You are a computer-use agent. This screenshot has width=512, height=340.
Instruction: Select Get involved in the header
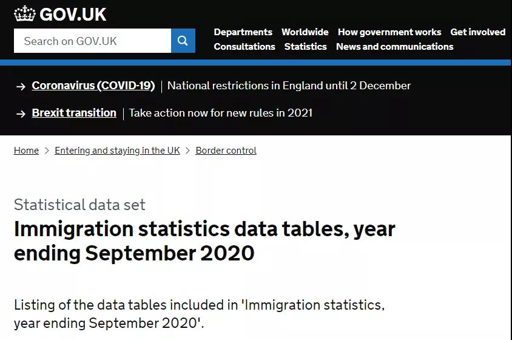(x=477, y=32)
